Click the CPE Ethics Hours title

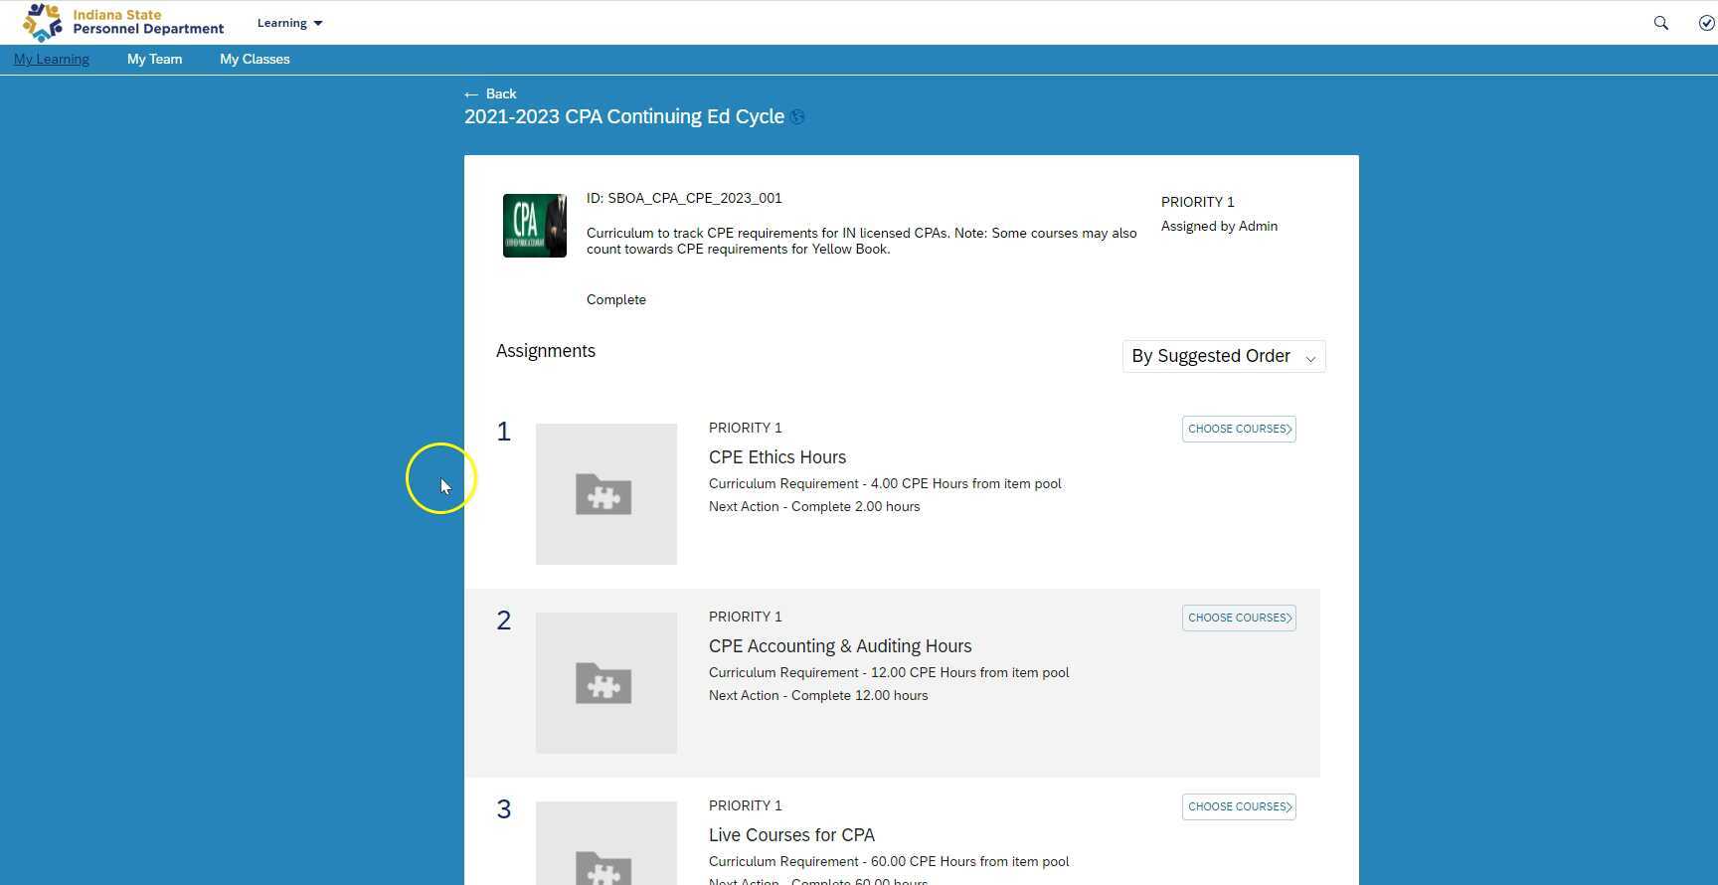tap(776, 457)
